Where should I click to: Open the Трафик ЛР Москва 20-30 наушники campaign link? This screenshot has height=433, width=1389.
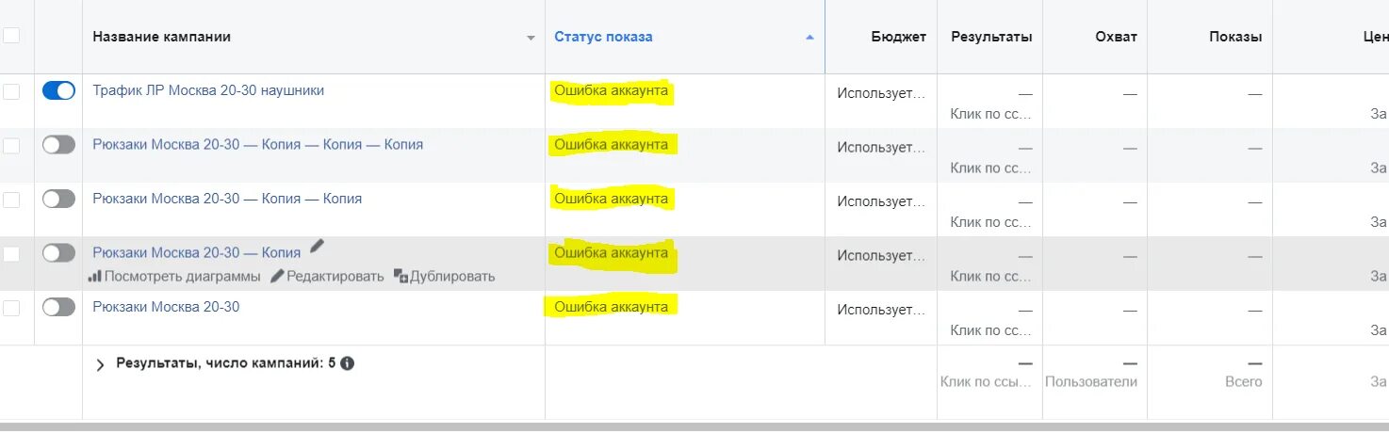pyautogui.click(x=208, y=90)
